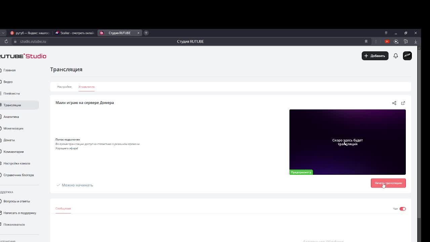430x242 pixels.
Task: Open stream in new window icon
Action: (x=403, y=103)
